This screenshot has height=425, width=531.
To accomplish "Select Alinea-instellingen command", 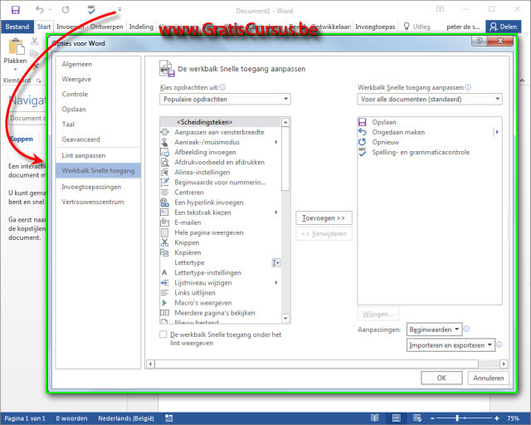I will click(220, 172).
